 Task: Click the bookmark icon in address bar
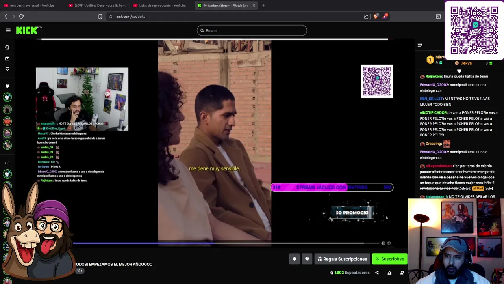point(100,16)
